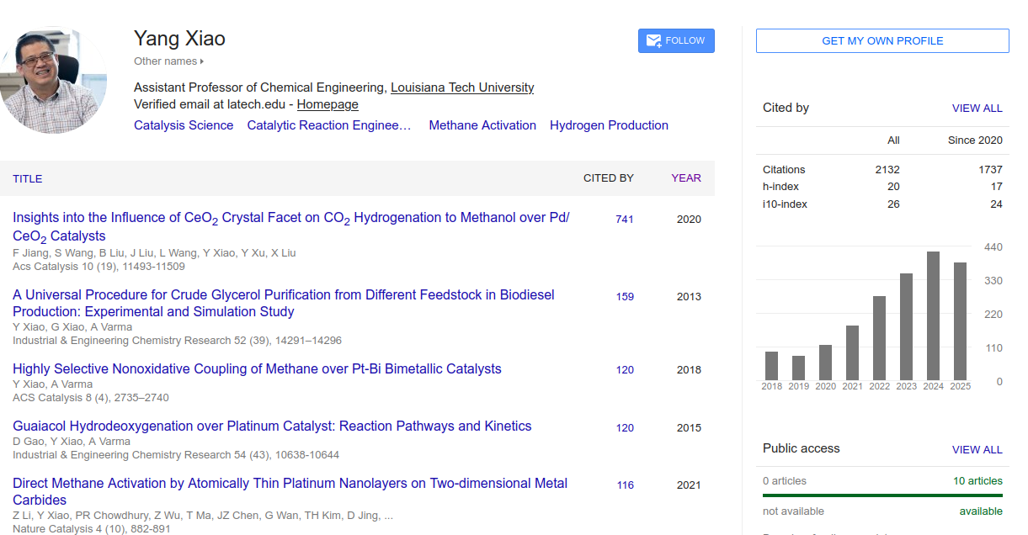
Task: Open the Guaiacol Hydrodeoxygenation paper title
Action: [x=272, y=426]
